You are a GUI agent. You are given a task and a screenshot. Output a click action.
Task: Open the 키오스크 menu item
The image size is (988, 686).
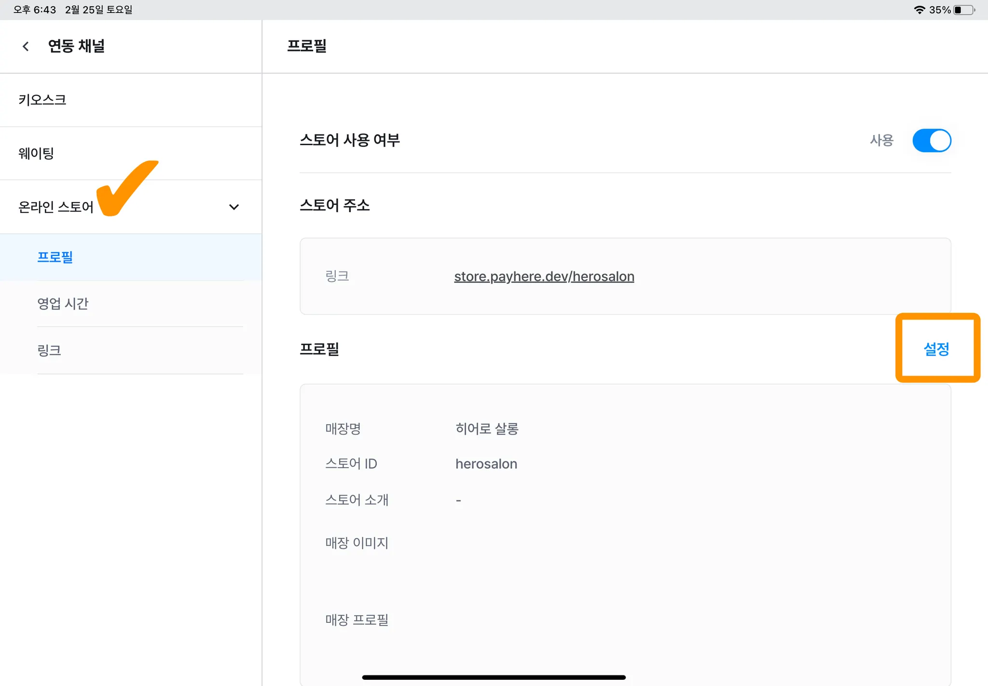tap(42, 100)
